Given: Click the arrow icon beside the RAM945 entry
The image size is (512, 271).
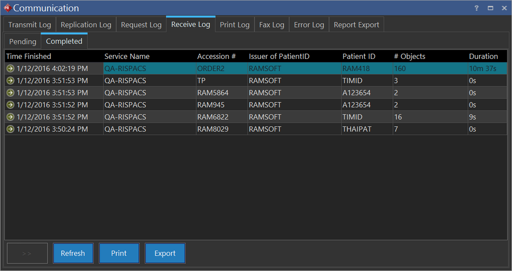Looking at the screenshot, I should 10,105.
